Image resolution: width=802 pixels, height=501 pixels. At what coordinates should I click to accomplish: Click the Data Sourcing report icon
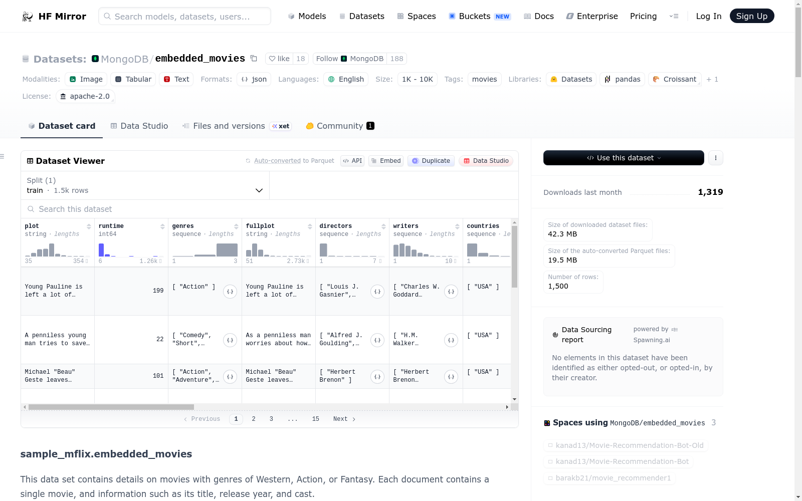[x=555, y=335]
